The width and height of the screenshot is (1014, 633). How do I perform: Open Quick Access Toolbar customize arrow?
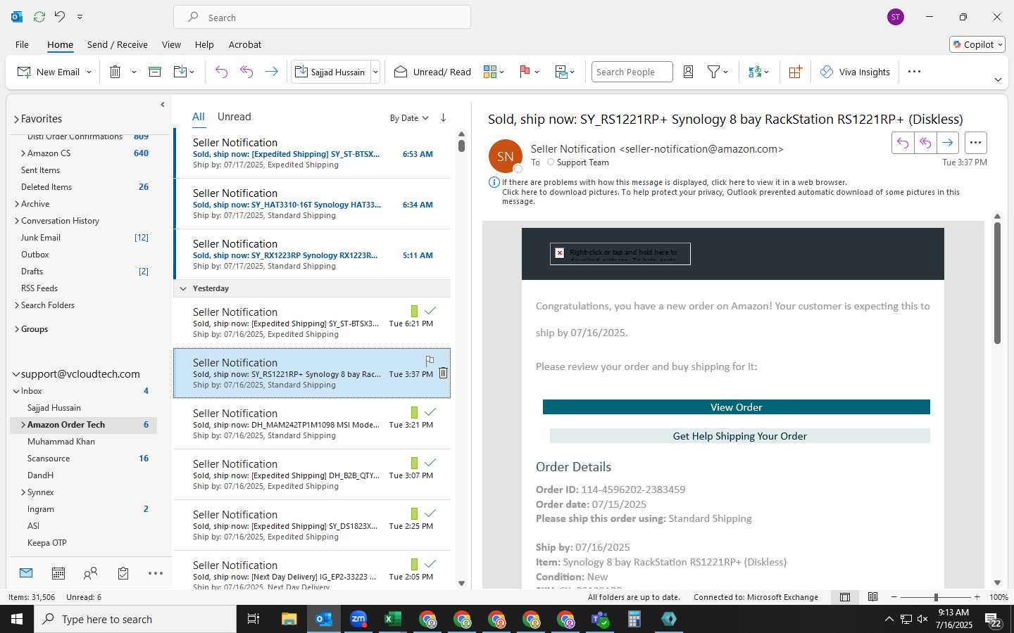click(80, 16)
